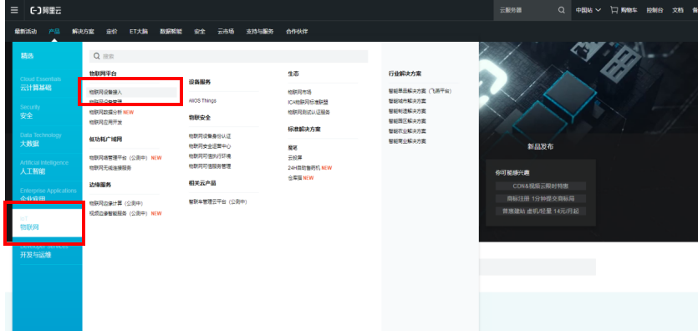Open ICA物联网标准联盟 link
698x331 pixels.
tap(308, 102)
